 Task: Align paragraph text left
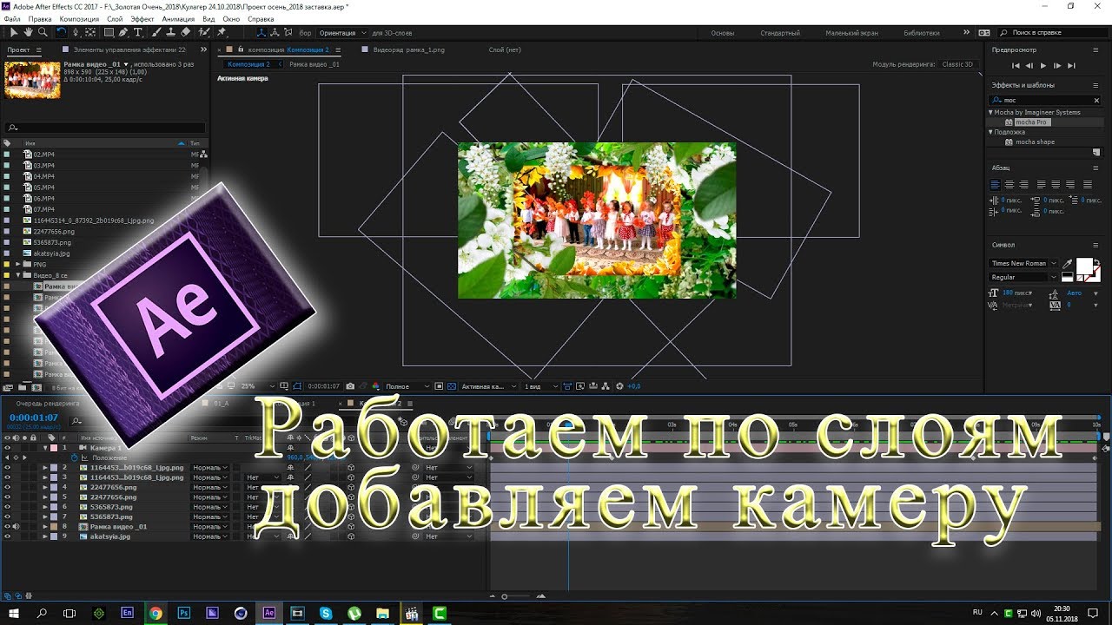point(996,184)
